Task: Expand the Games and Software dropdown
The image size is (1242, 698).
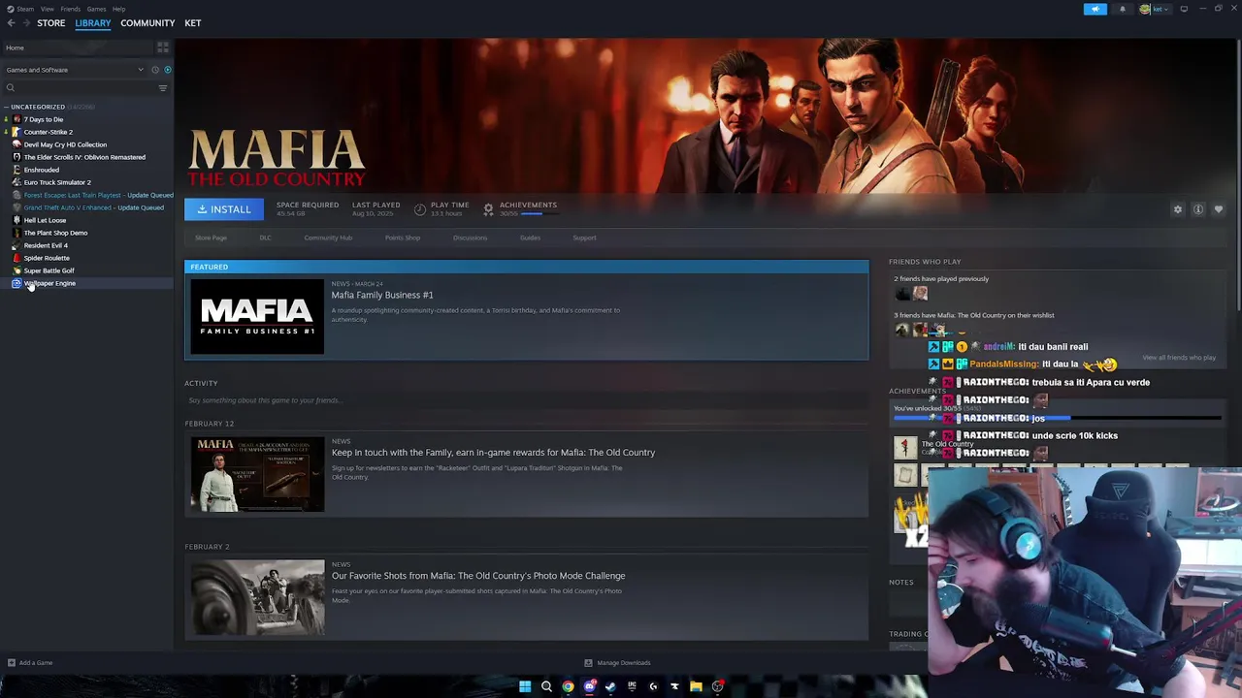Action: (x=74, y=70)
